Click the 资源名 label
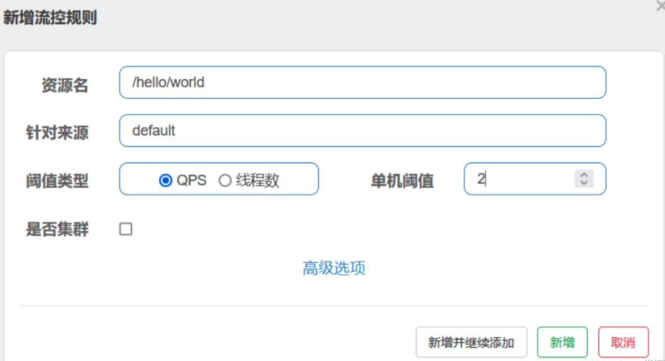 coord(65,85)
